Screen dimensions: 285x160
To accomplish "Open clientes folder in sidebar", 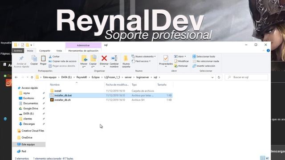I will point(28,119).
